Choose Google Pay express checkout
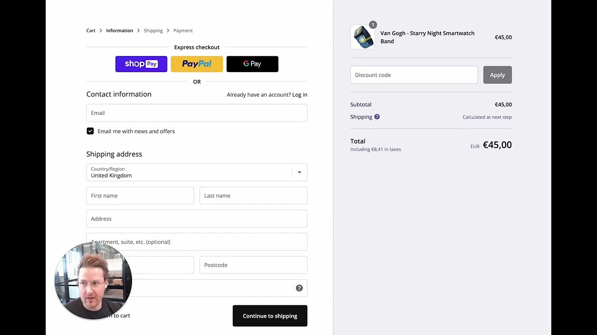The width and height of the screenshot is (597, 335). point(252,64)
